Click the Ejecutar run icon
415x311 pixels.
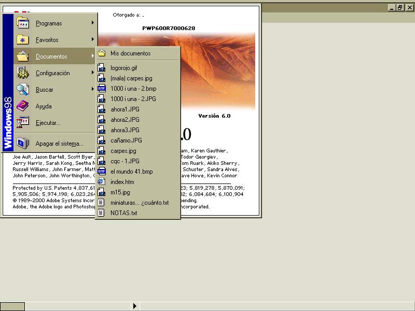[x=23, y=123]
